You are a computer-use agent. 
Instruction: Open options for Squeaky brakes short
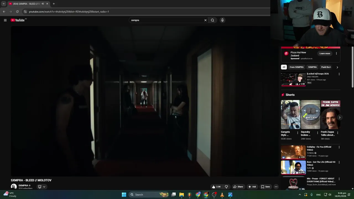click(x=317, y=133)
